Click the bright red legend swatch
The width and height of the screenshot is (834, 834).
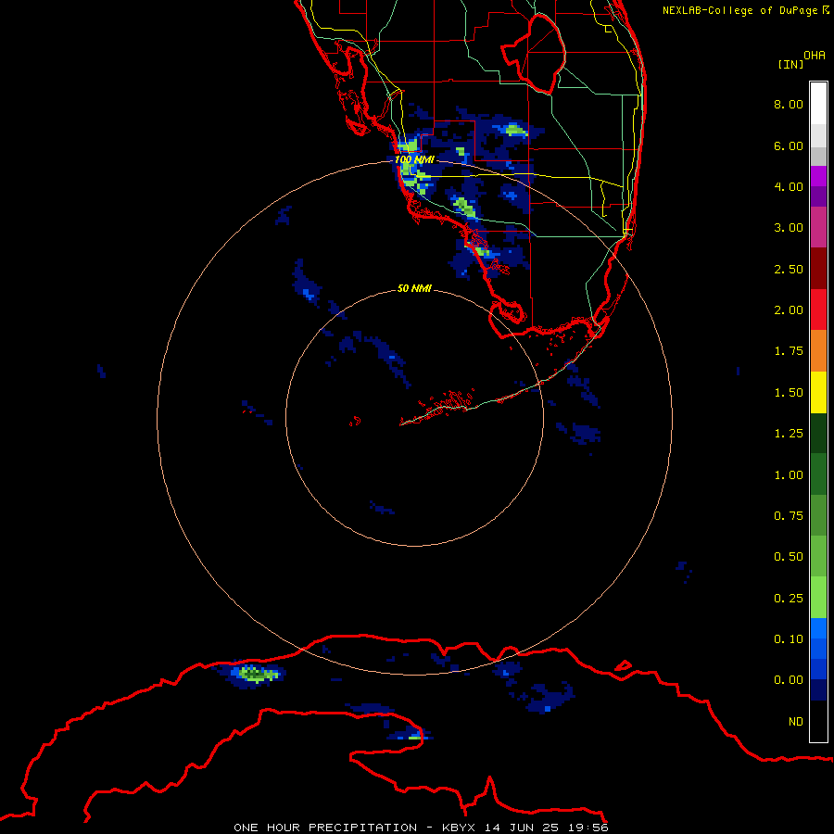[x=818, y=310]
